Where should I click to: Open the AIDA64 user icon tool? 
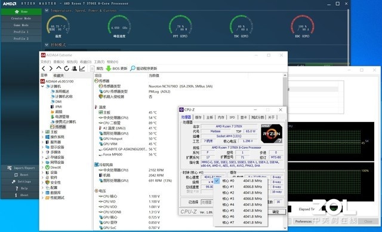tap(74, 69)
